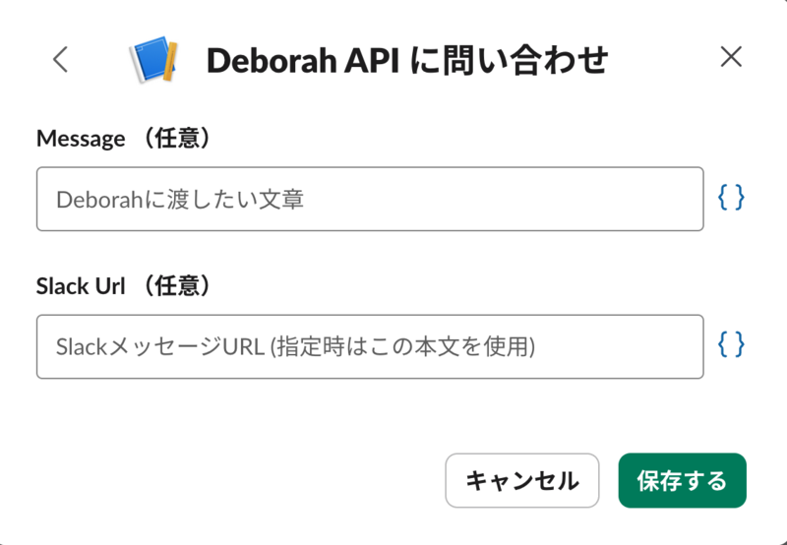Click placeholder text Deborahに渡したい文章
The image size is (787, 545).
click(180, 200)
